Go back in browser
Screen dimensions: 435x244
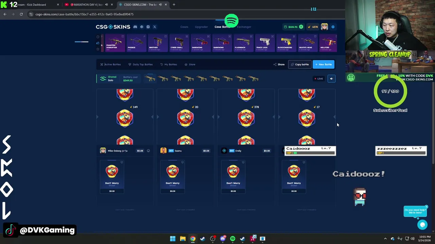coord(5,14)
